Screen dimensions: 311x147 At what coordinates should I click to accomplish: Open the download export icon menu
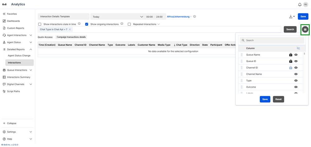click(x=291, y=16)
